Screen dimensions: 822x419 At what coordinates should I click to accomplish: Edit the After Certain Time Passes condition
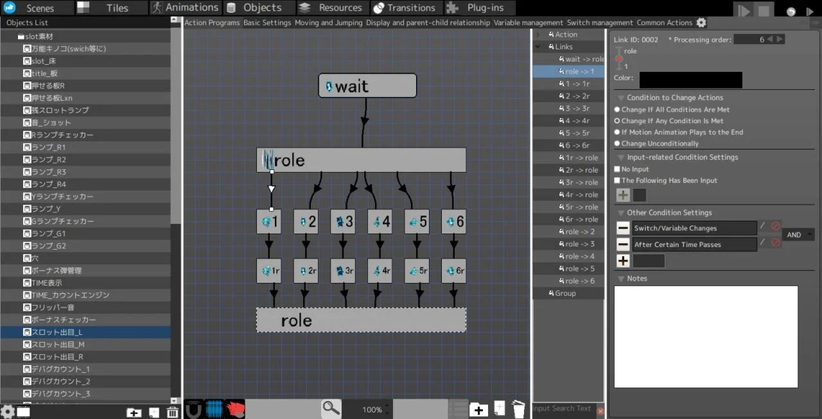pos(762,244)
